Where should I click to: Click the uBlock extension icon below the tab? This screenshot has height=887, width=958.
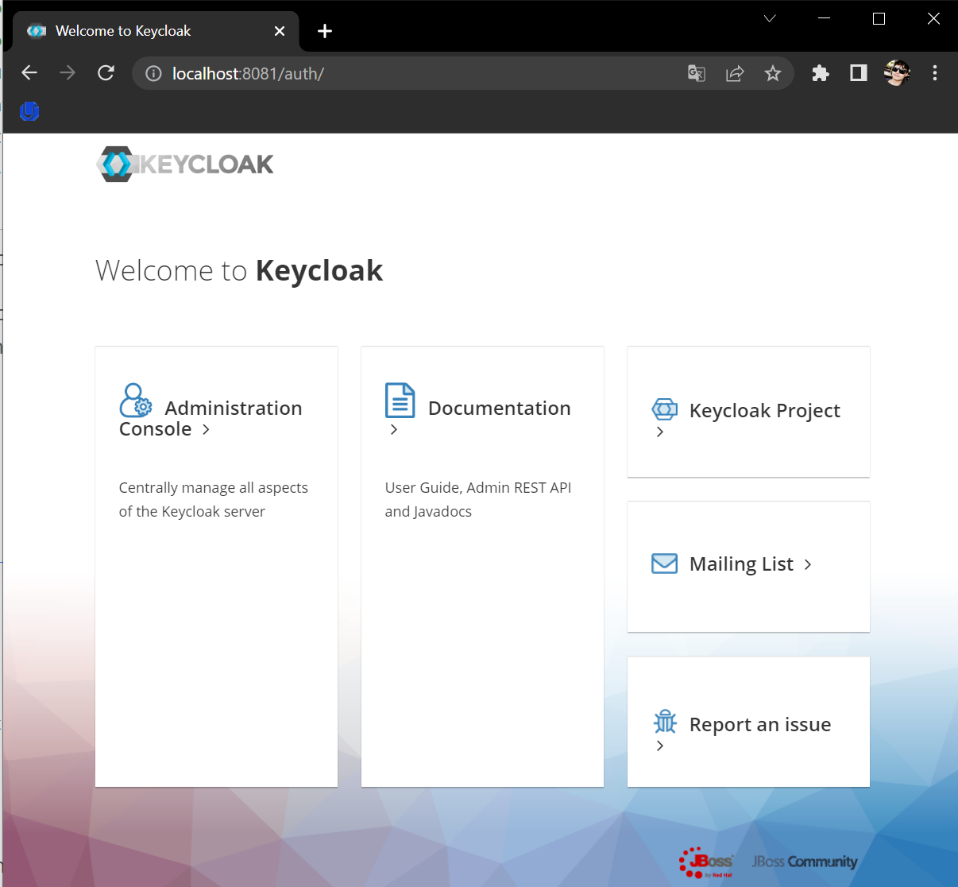[x=29, y=111]
